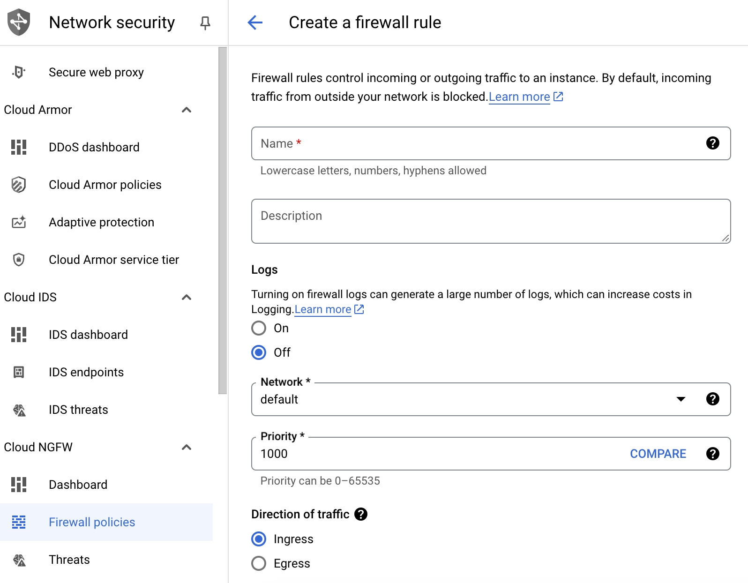The height and width of the screenshot is (583, 748).
Task: Select the Off radio for logs
Action: 259,352
